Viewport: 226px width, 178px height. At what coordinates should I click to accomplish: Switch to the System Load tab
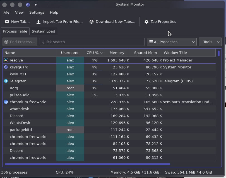[x=43, y=31]
